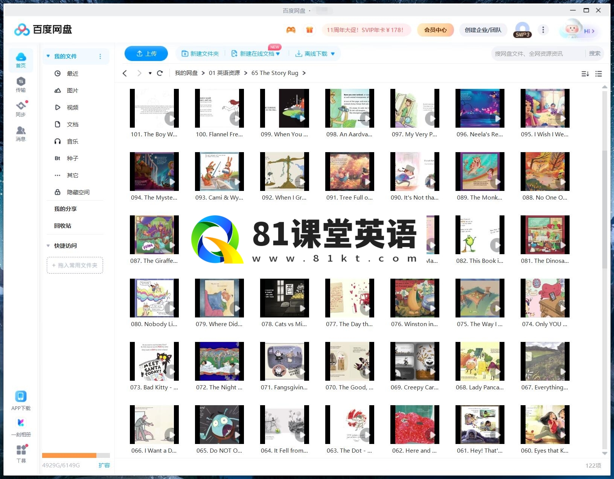This screenshot has width=614, height=479.
Task: Open the 音乐 music category
Action: pyautogui.click(x=72, y=141)
